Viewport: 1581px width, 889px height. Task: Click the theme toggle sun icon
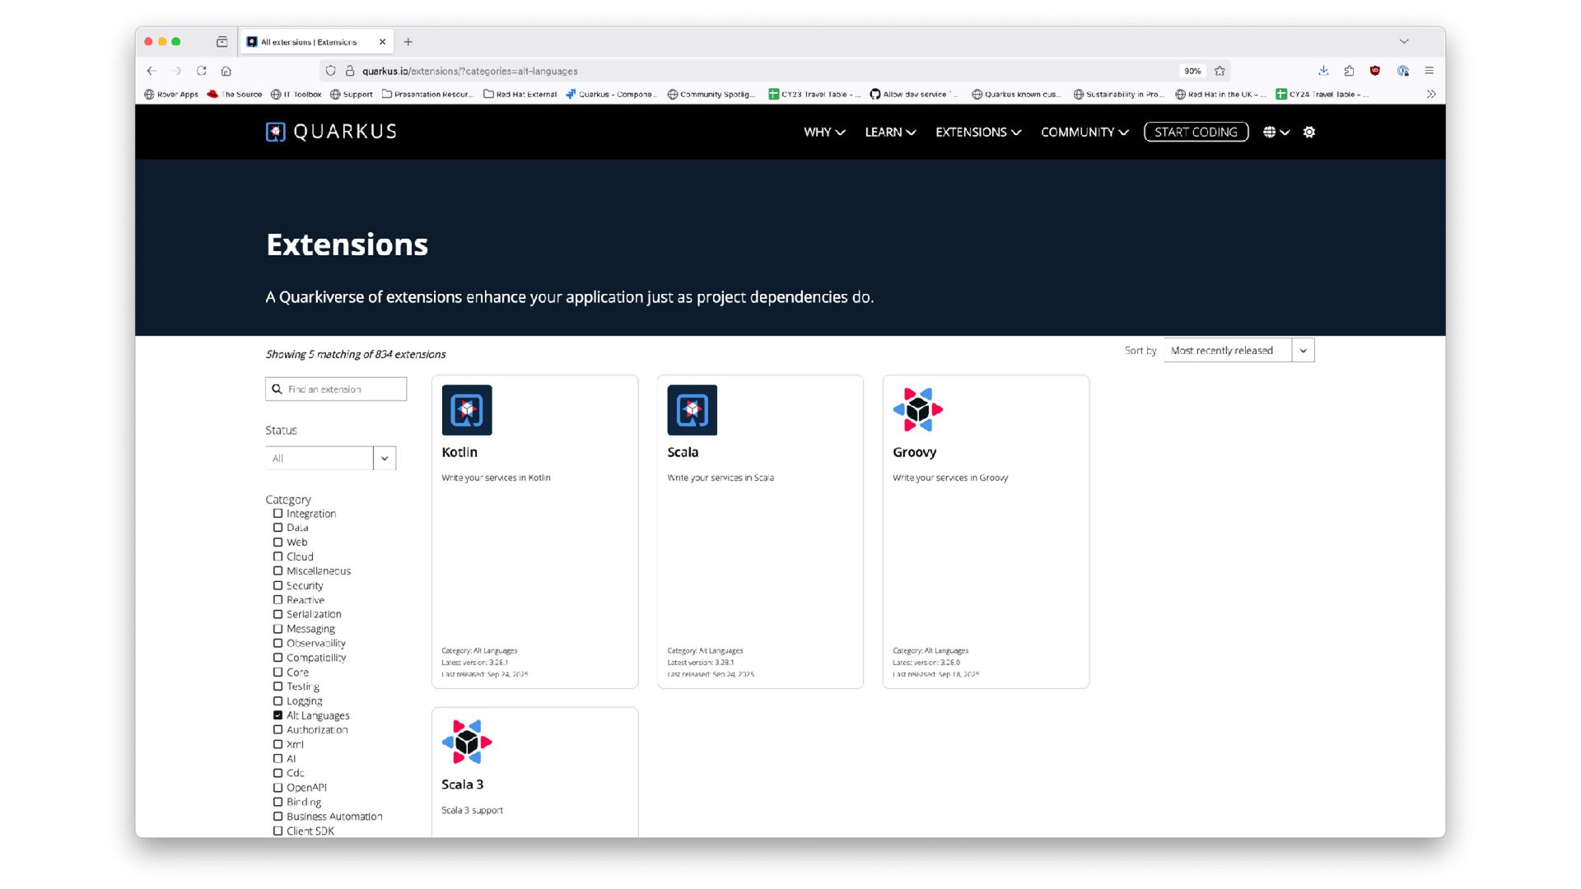click(1309, 132)
